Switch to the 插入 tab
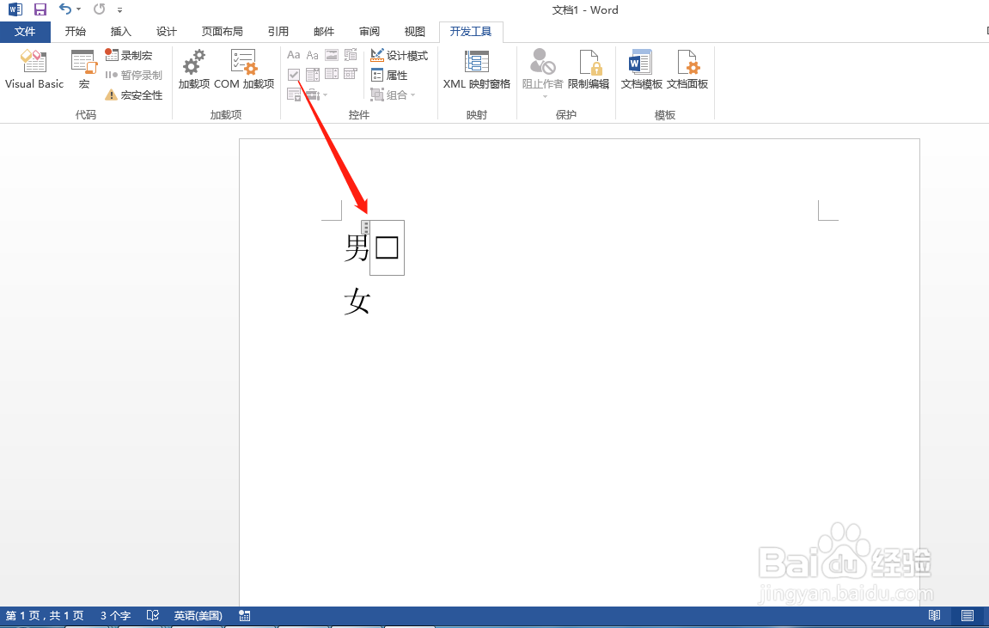 120,32
